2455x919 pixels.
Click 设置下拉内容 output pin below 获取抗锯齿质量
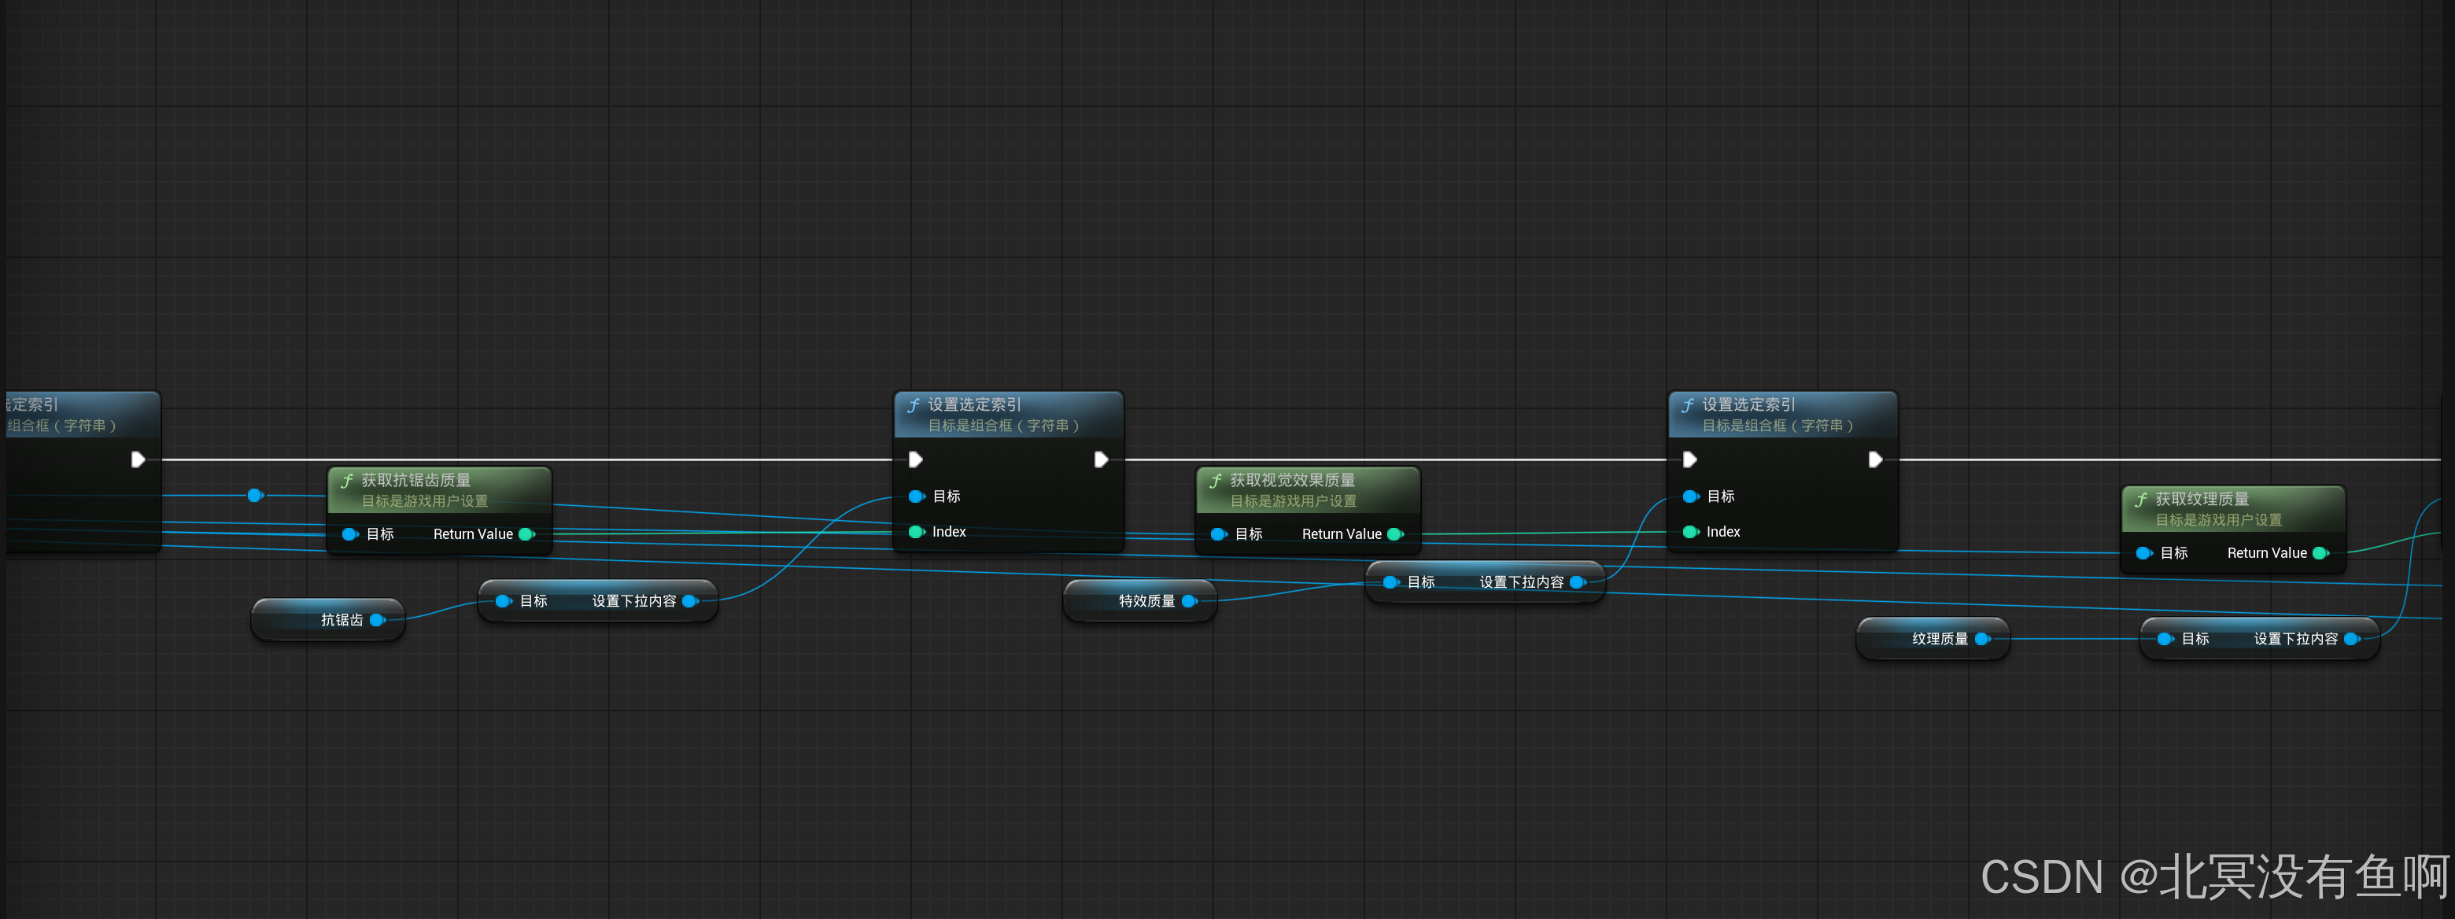[x=690, y=600]
